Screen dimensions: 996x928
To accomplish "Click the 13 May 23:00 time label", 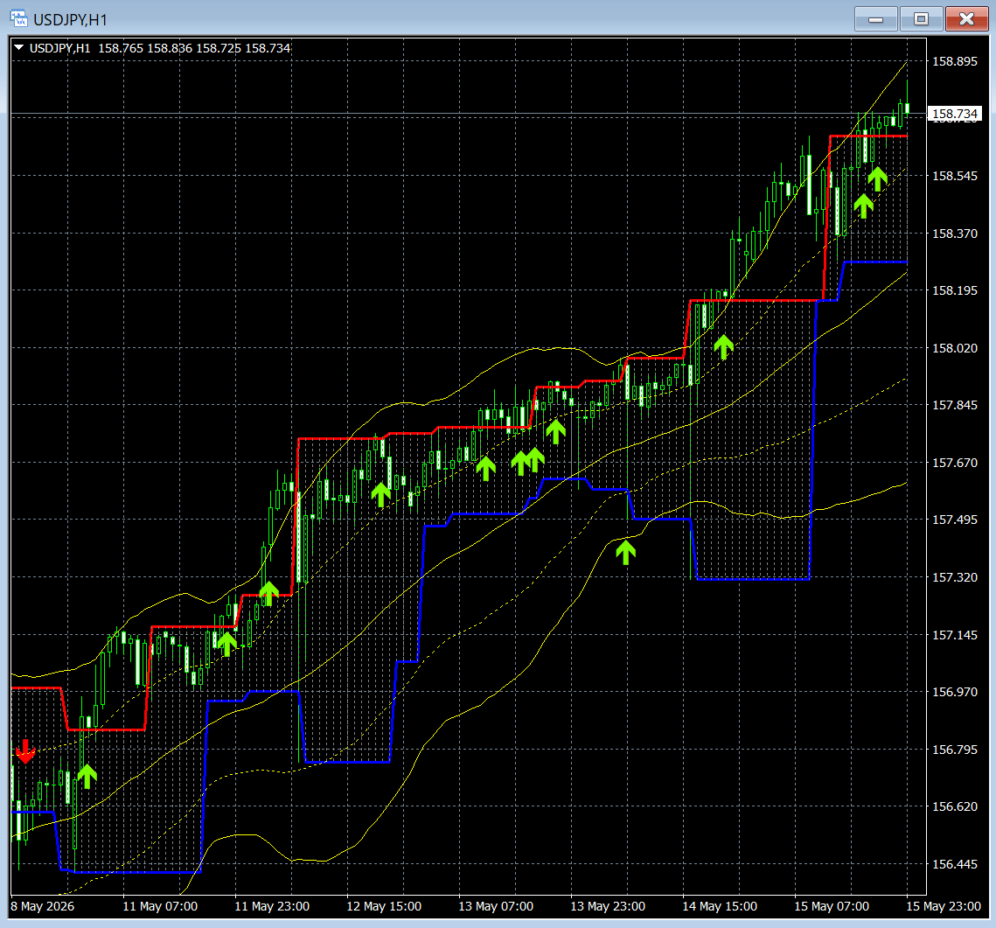I will [x=608, y=906].
